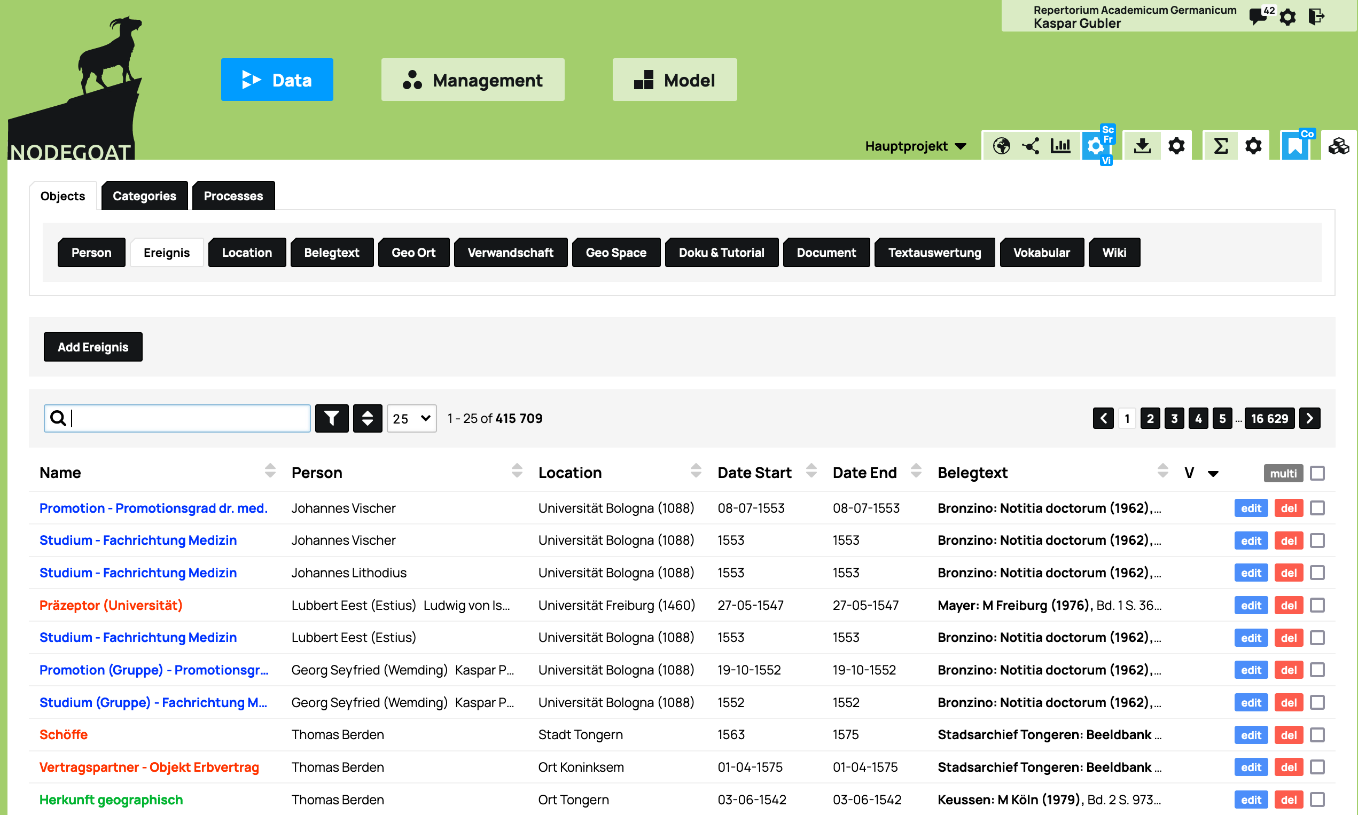
Task: Select checkbox for Präzeptor (Universität) row
Action: click(x=1317, y=605)
